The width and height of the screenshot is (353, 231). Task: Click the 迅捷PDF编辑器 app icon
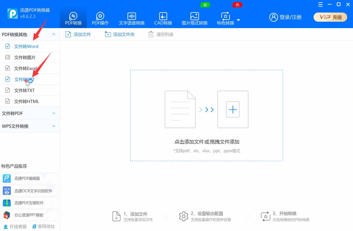7,178
